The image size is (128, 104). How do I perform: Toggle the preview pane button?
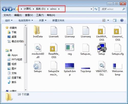[x=115, y=20]
